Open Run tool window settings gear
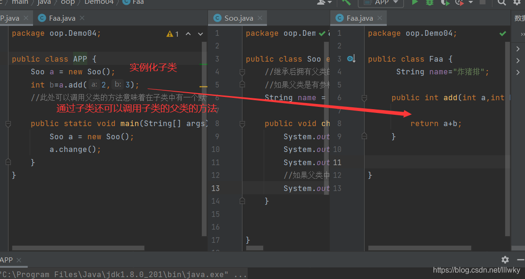This screenshot has width=525, height=279. click(x=505, y=260)
